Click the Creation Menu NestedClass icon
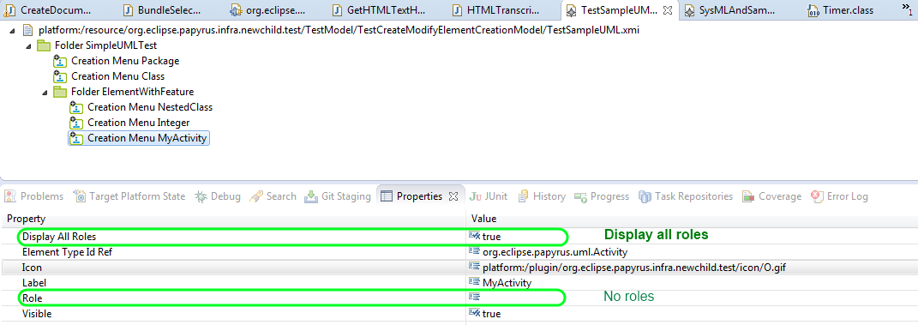Viewport: 918px width, 325px height. tap(76, 107)
